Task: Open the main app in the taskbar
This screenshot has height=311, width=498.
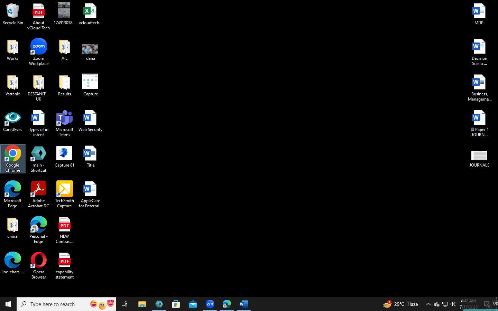Action: point(159,304)
